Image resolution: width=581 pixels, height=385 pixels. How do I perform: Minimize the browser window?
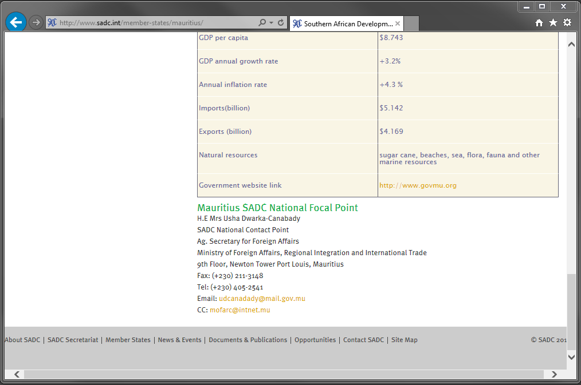pyautogui.click(x=527, y=7)
